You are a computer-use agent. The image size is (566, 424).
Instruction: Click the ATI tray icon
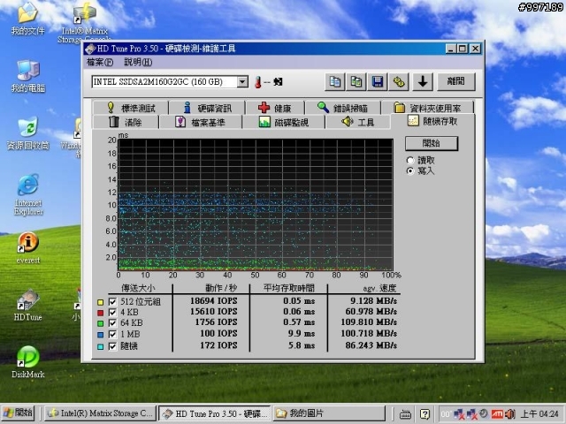coord(497,414)
